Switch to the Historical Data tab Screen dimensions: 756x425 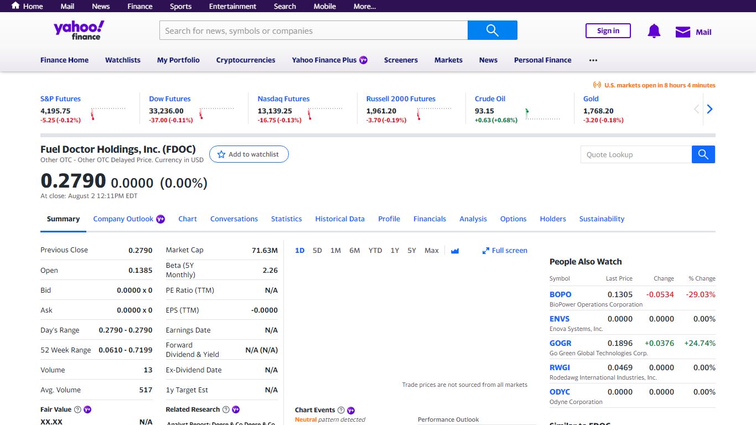coord(340,219)
